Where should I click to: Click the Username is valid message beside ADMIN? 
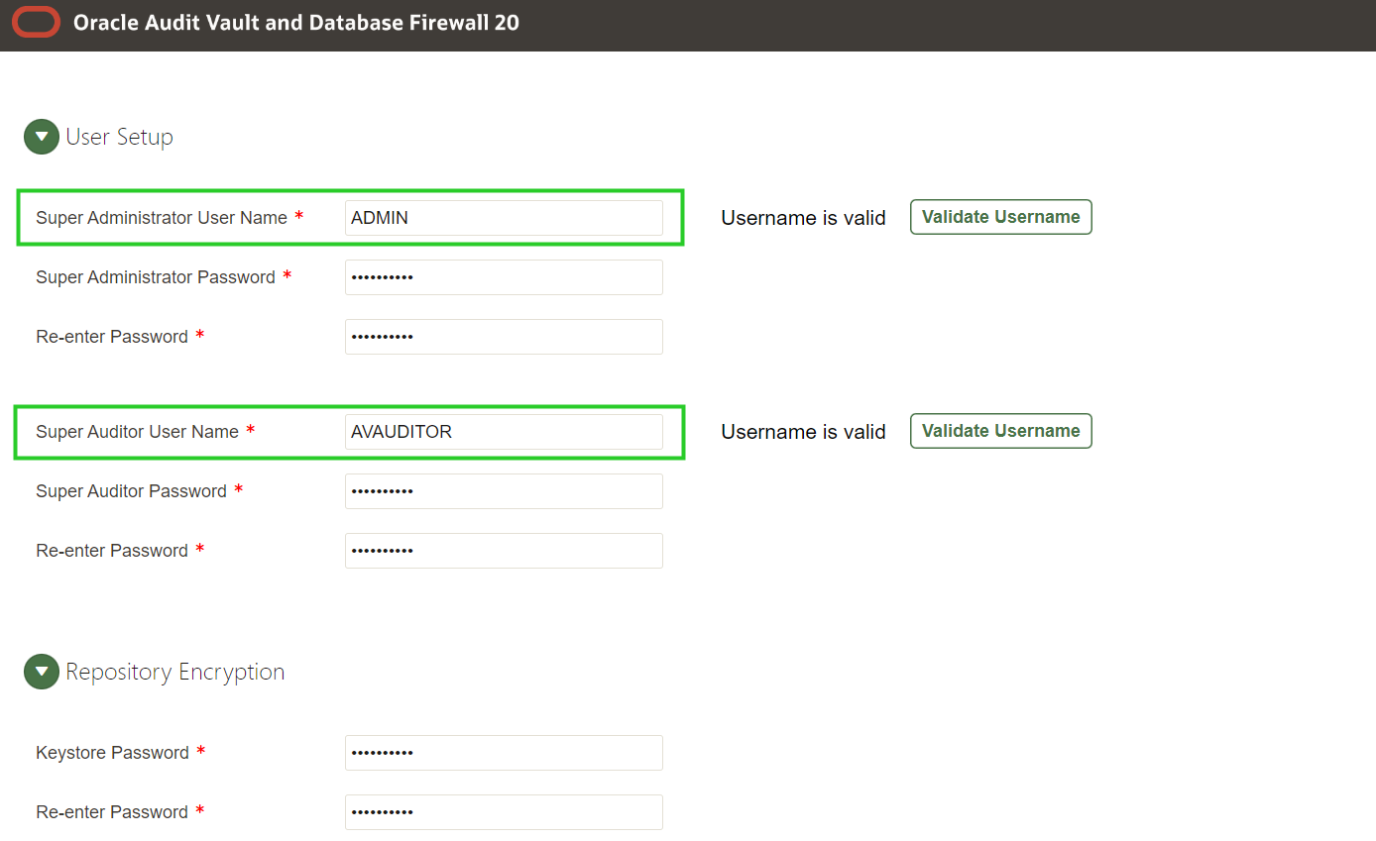803,217
